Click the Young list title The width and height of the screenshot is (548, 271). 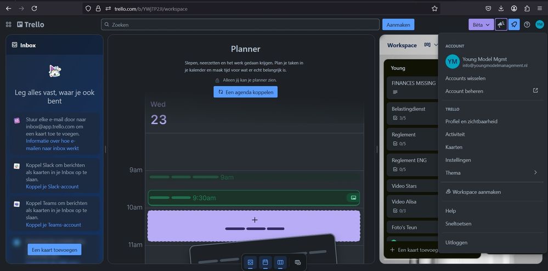(x=398, y=68)
